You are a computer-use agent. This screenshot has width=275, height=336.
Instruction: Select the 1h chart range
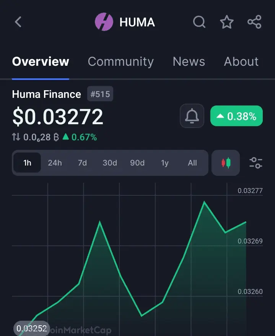(x=27, y=163)
